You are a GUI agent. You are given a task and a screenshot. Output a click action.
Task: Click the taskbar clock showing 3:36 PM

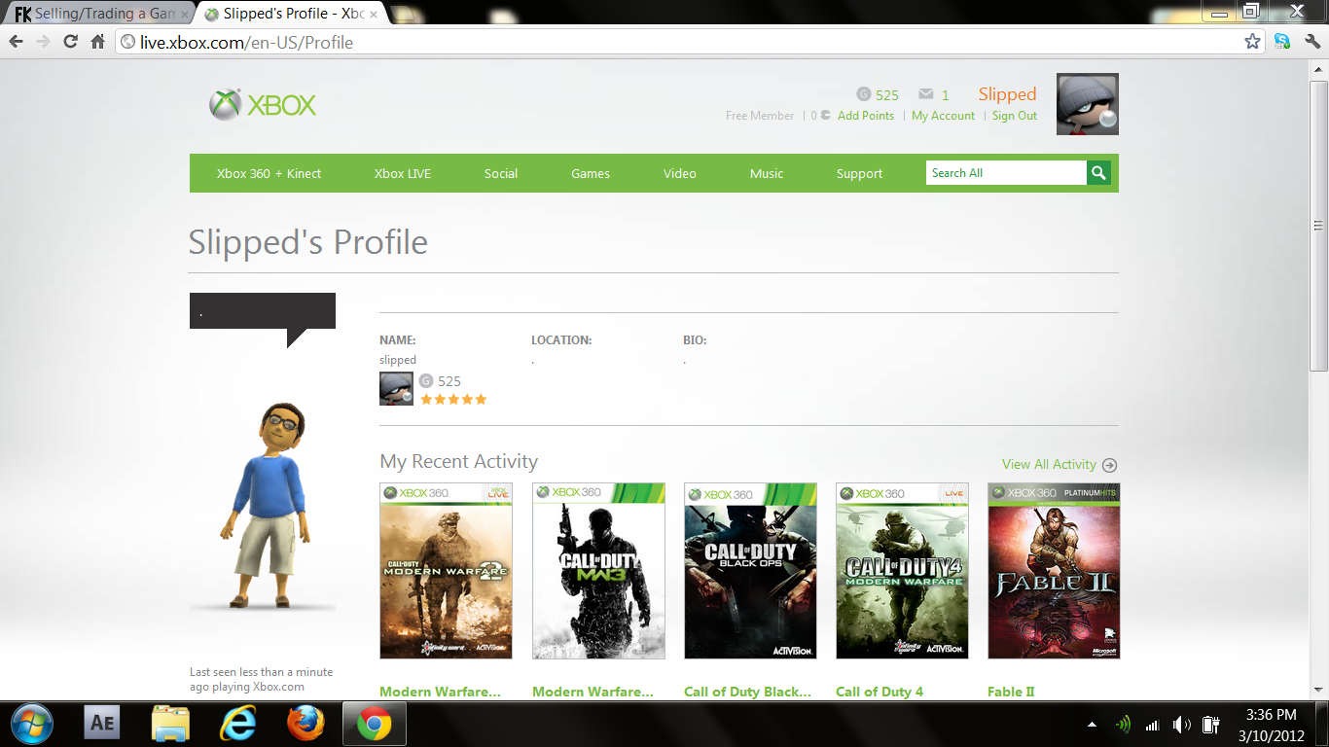[x=1272, y=725]
